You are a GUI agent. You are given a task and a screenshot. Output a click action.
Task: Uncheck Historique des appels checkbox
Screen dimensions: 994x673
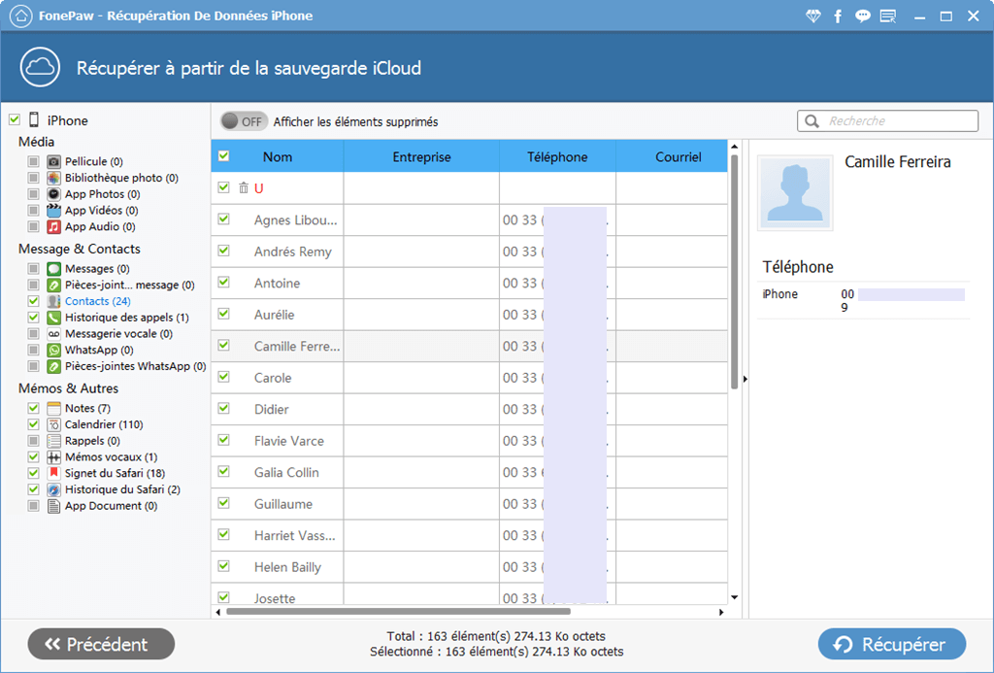(34, 318)
